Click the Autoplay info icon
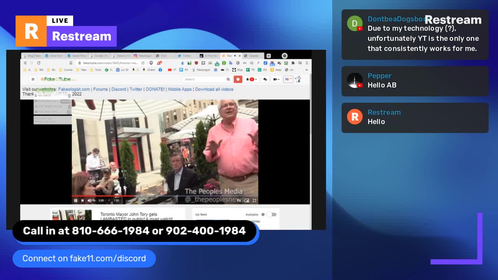This screenshot has width=498, height=280. (x=263, y=214)
